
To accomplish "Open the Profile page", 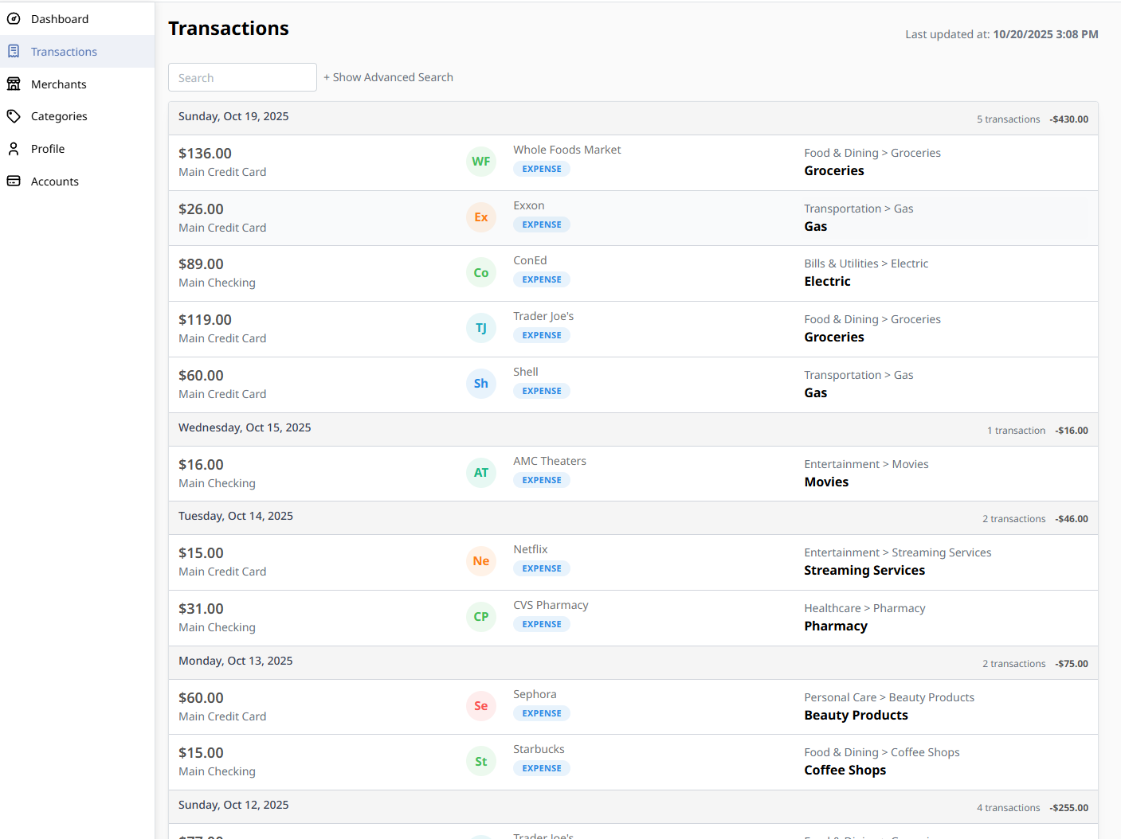I will 77,149.
